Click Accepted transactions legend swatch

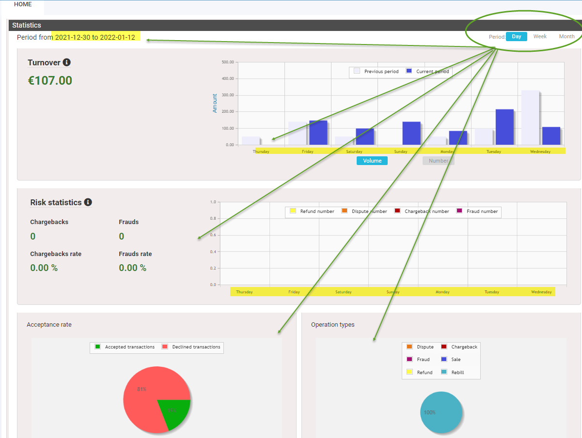tap(97, 347)
